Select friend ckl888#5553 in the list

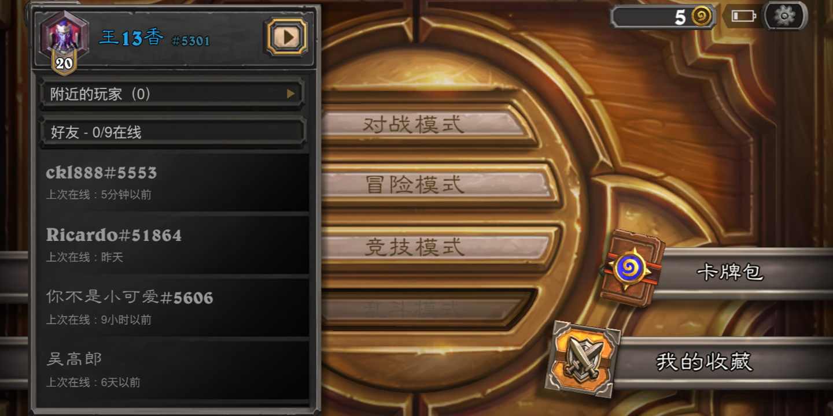pyautogui.click(x=172, y=182)
